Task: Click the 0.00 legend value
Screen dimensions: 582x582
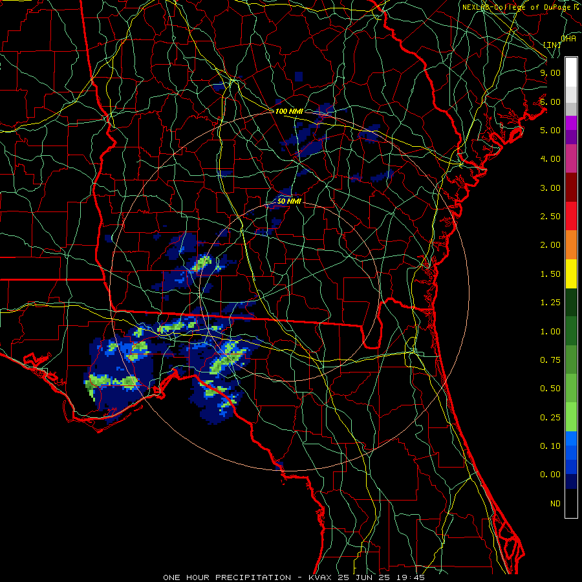Action: pyautogui.click(x=550, y=475)
